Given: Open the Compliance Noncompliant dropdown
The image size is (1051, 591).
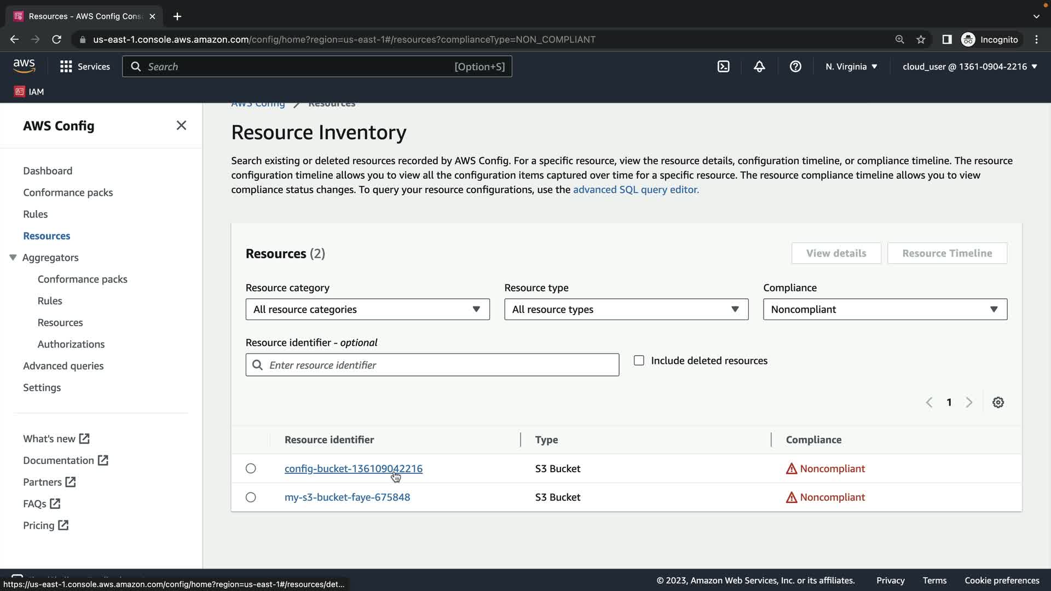Looking at the screenshot, I should tap(885, 309).
